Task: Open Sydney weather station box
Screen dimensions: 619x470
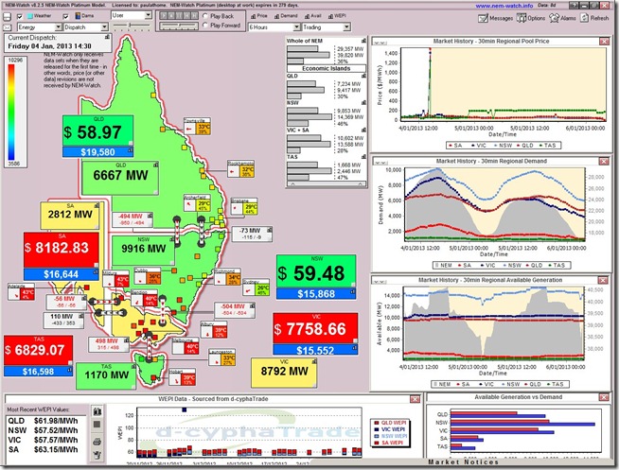Action: tap(256, 287)
